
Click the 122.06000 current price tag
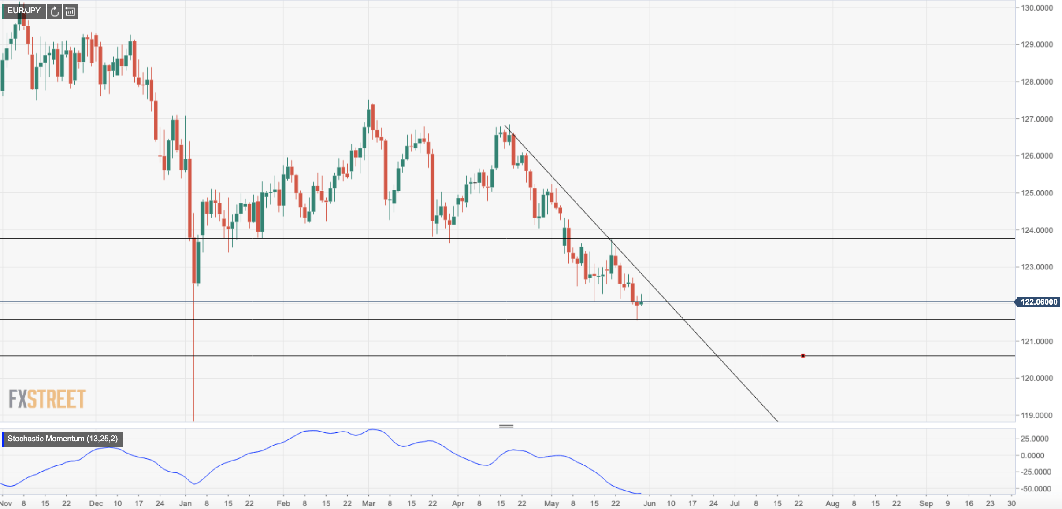[x=1038, y=302]
